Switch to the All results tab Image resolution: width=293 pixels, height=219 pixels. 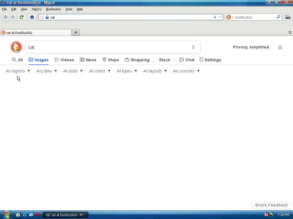coord(17,60)
